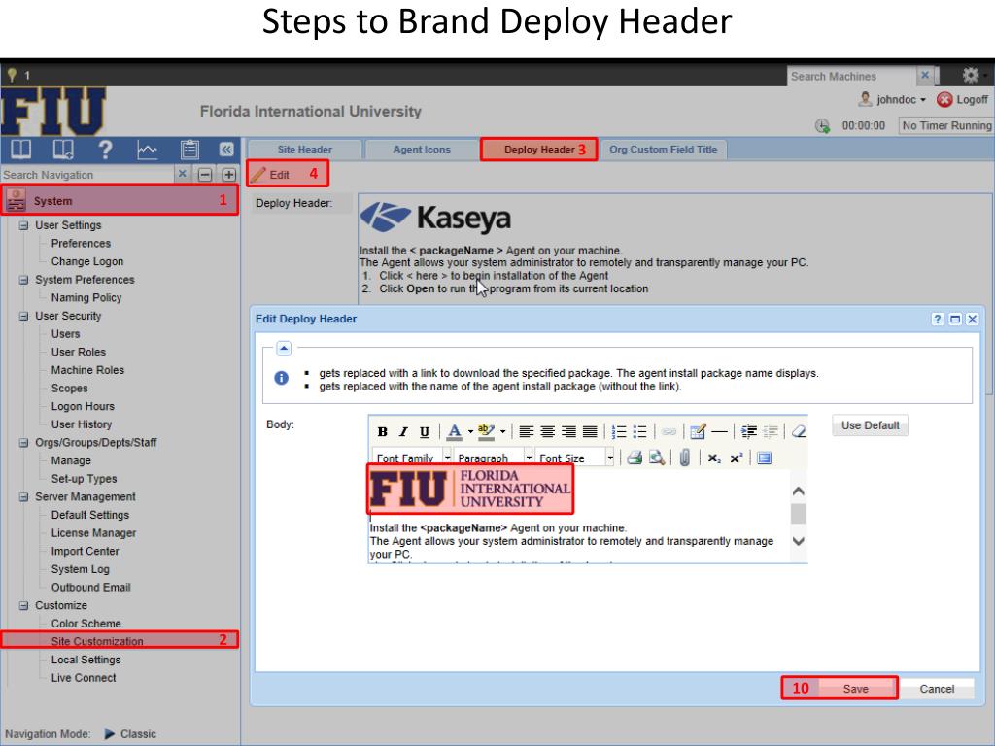Viewport: 995px width, 746px height.
Task: Click the editor scrollbar down arrow
Action: pos(799,541)
